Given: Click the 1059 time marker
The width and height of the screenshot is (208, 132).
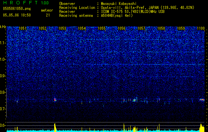Looking at the screenshot, I should 181,28.
